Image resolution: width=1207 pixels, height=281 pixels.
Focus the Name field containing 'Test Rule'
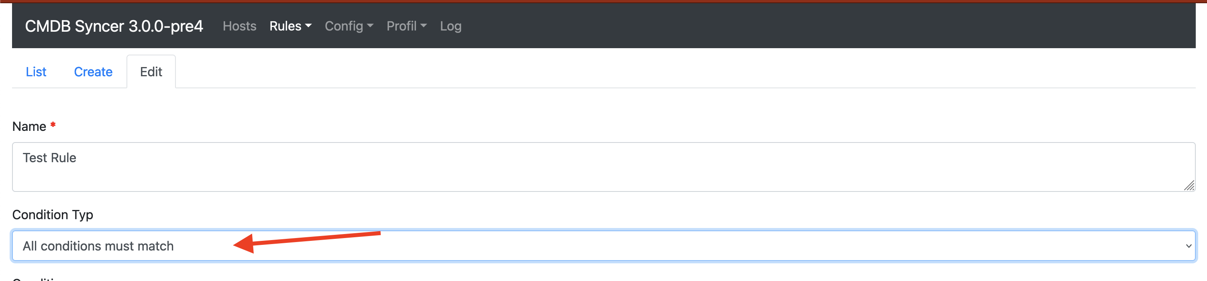[x=603, y=167]
